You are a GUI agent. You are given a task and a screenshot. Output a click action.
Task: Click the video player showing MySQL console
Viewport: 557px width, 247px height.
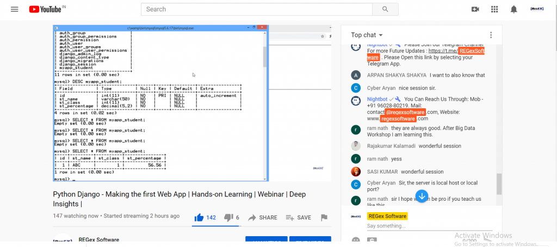192,103
